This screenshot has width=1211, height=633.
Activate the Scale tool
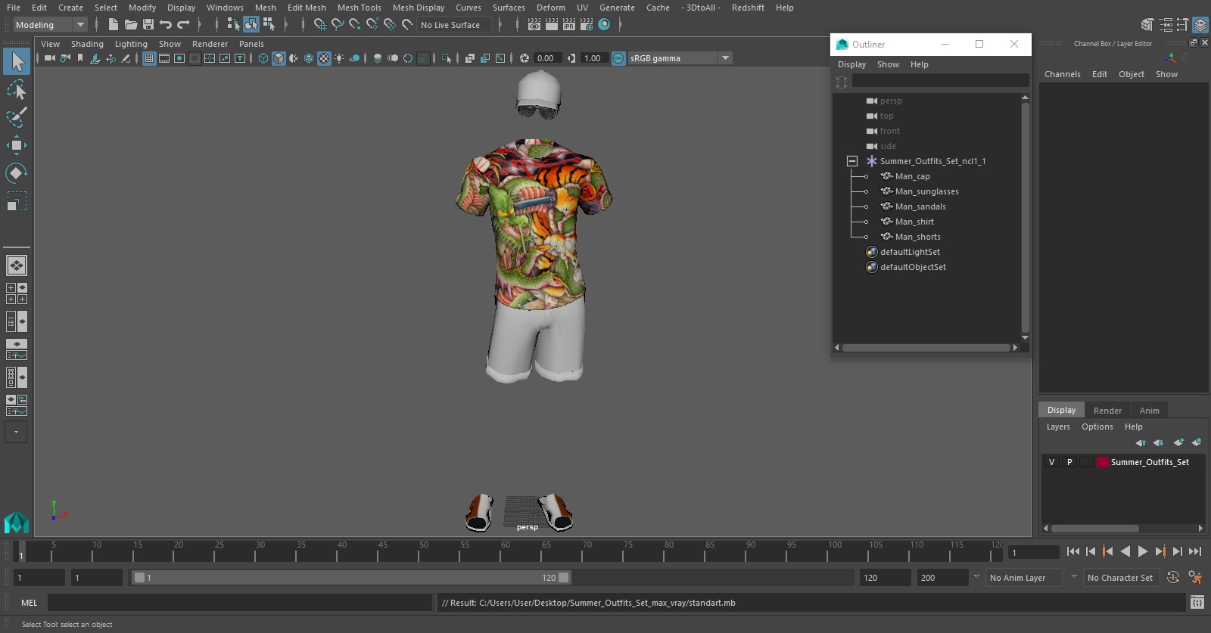[17, 201]
